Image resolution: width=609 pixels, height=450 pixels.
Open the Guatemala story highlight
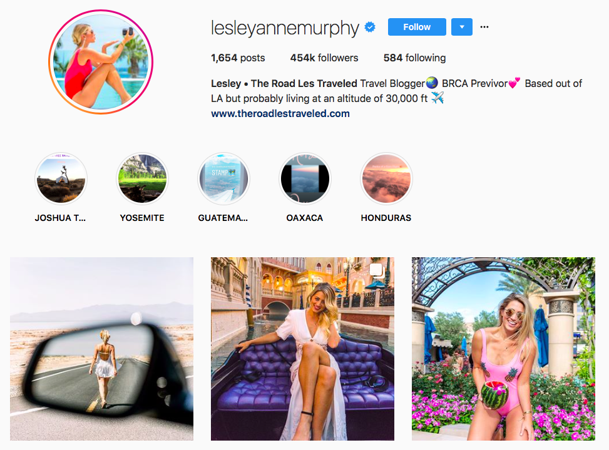[223, 178]
